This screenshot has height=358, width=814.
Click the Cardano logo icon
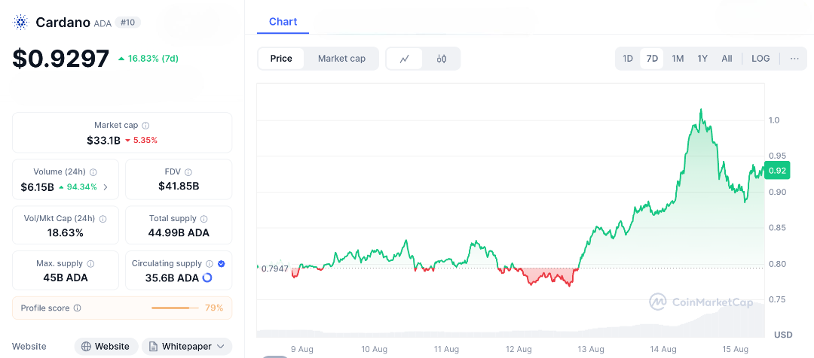pos(21,23)
